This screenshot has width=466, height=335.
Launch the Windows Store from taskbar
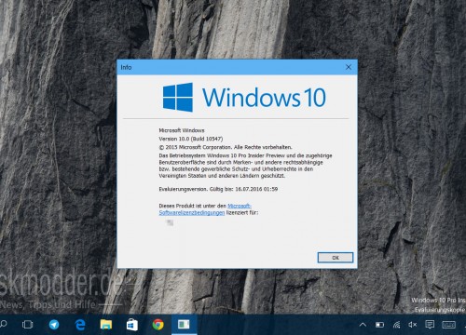click(x=132, y=325)
